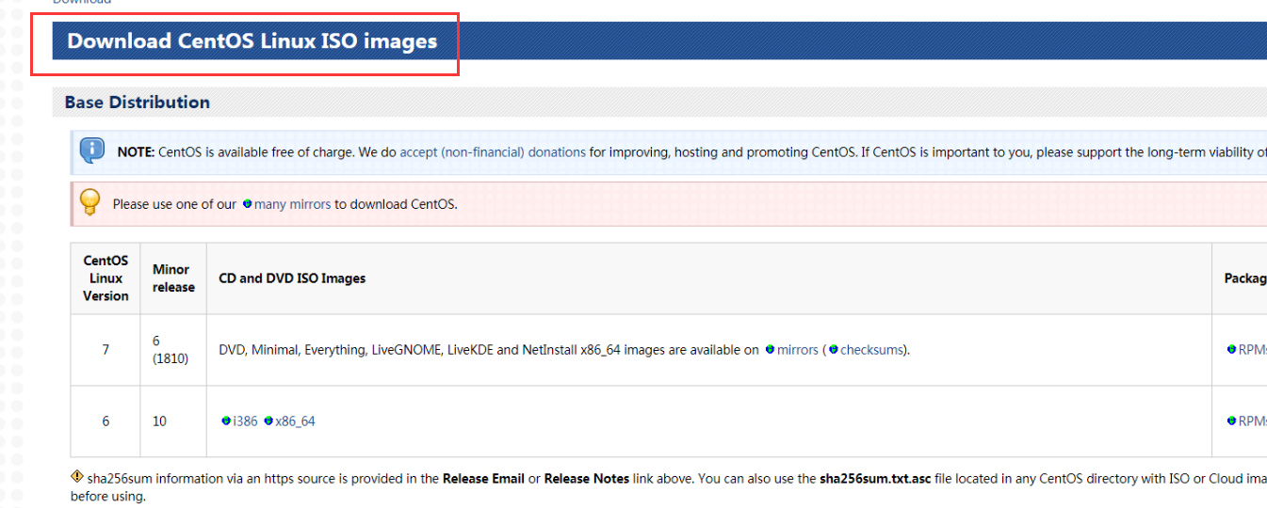Click the globe icon before many mirrors
The image size is (1267, 508).
[x=248, y=203]
